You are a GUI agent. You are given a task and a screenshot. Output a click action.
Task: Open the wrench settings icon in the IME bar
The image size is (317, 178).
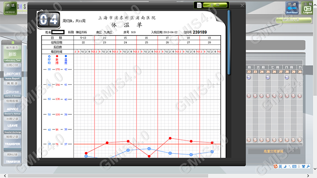pyautogui.click(x=308, y=166)
